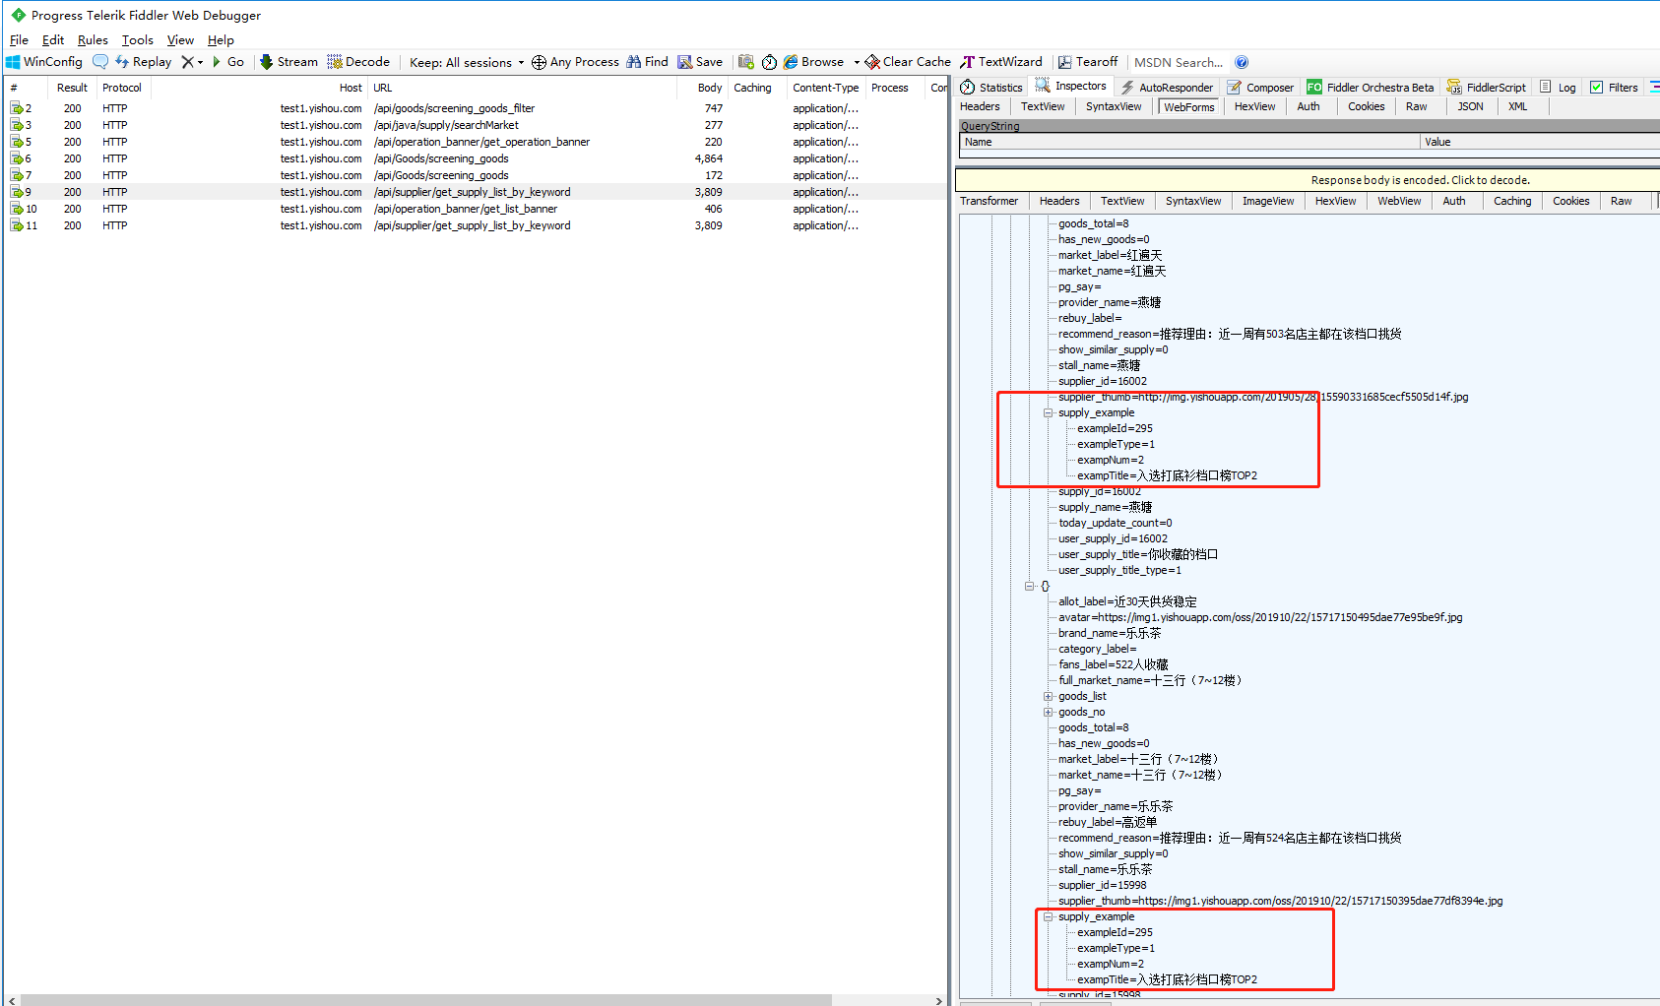Click the camera screenshot icon
The image size is (1660, 1006).
coord(746,62)
